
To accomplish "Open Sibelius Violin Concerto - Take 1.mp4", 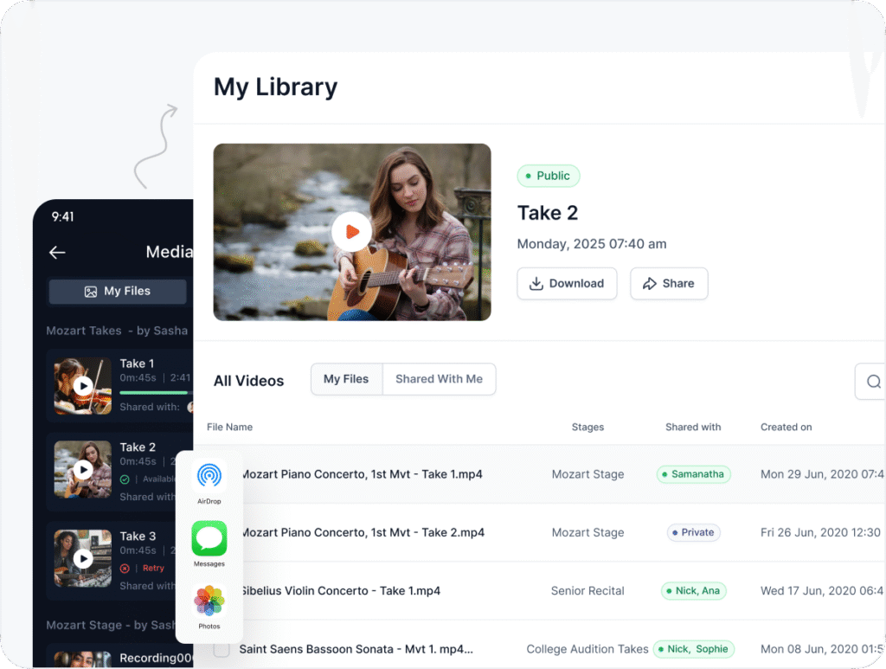I will tap(340, 591).
